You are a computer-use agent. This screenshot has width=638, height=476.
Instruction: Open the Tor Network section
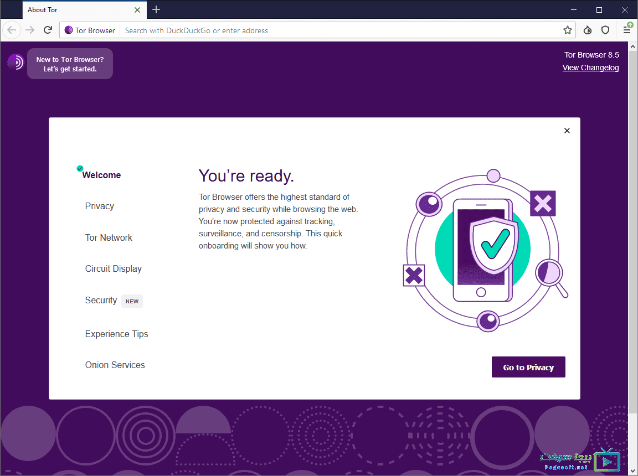coord(109,238)
